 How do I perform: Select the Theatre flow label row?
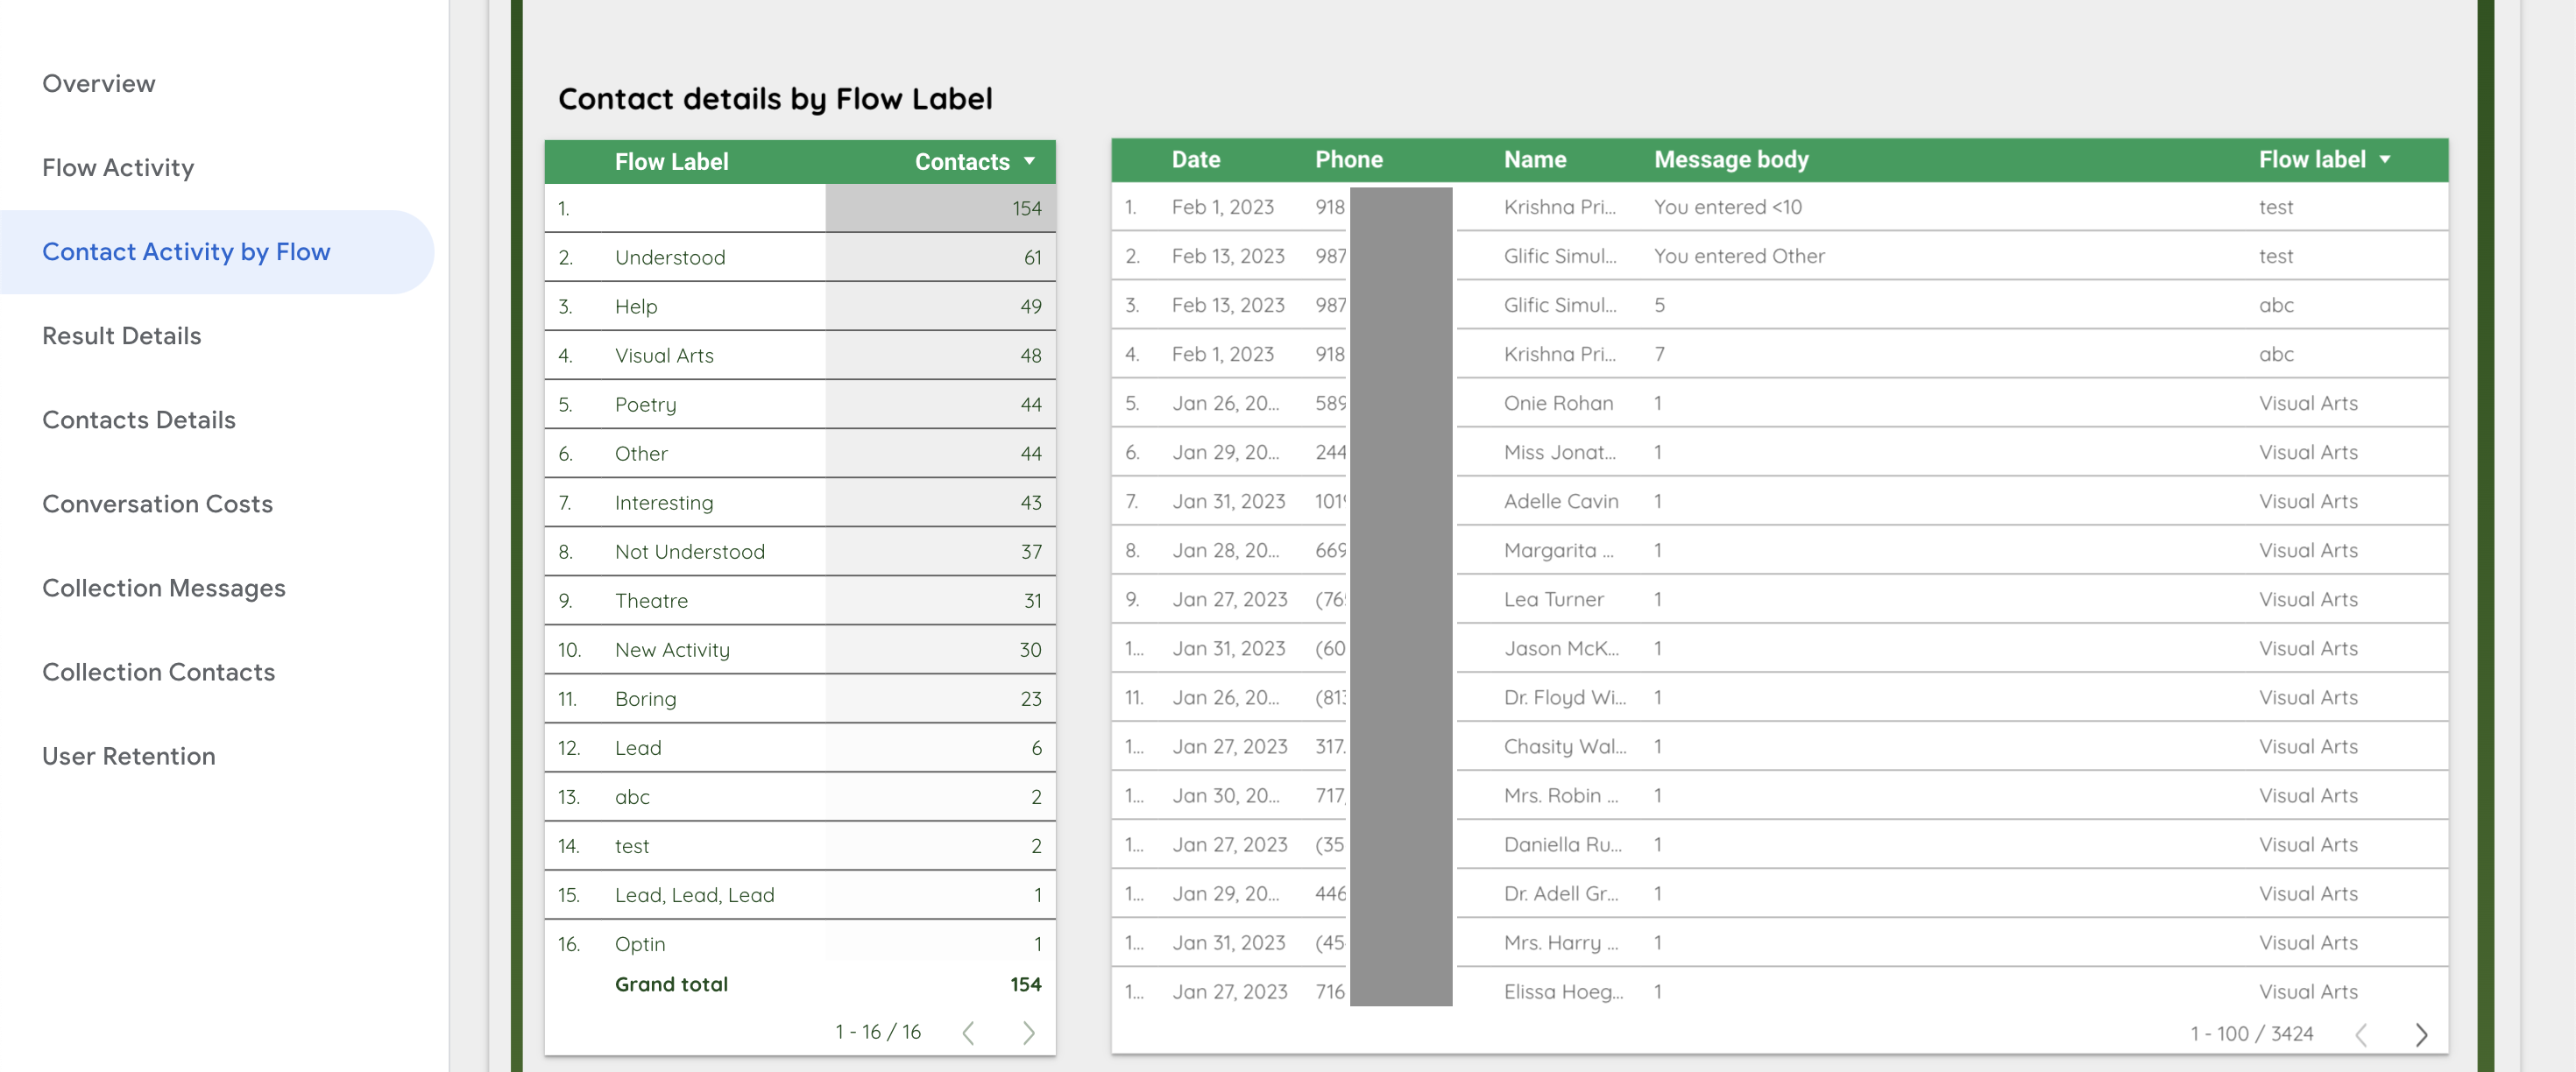pos(800,601)
